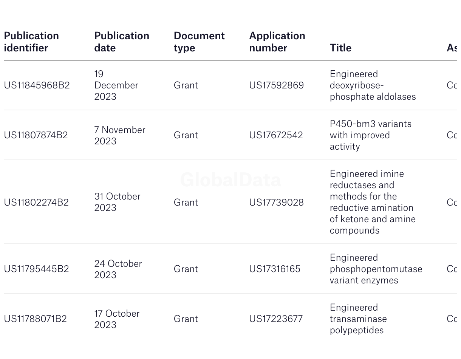Screen dimensions: 461x359
Task: Click the Publication identifier column header
Action: coord(31,42)
